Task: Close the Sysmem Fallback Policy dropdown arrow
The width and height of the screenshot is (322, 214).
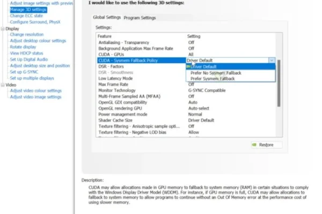Action: (272, 60)
